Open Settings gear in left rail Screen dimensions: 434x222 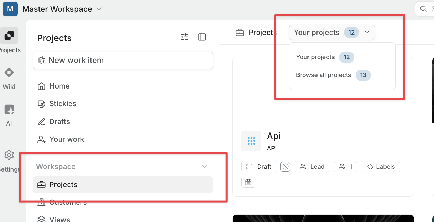click(9, 155)
